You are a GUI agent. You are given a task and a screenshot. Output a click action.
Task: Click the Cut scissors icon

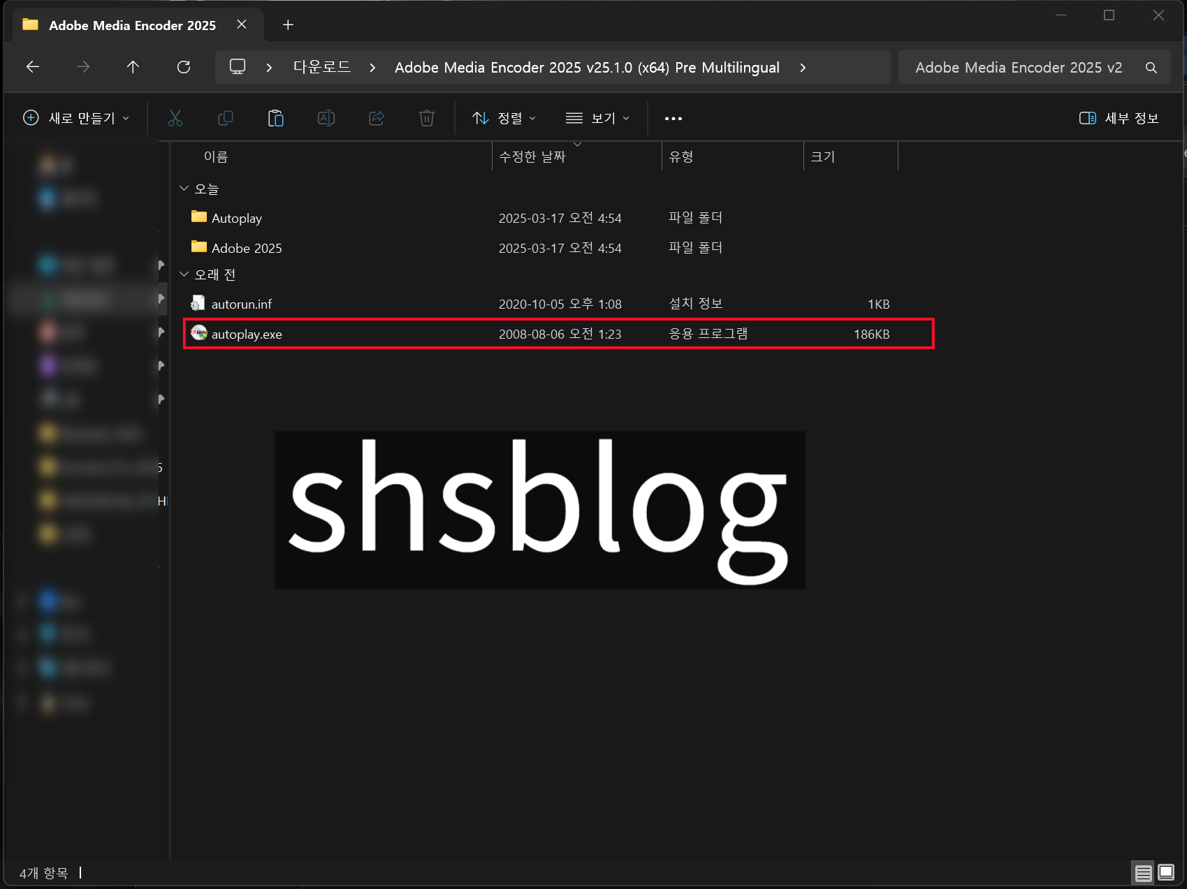pos(175,118)
